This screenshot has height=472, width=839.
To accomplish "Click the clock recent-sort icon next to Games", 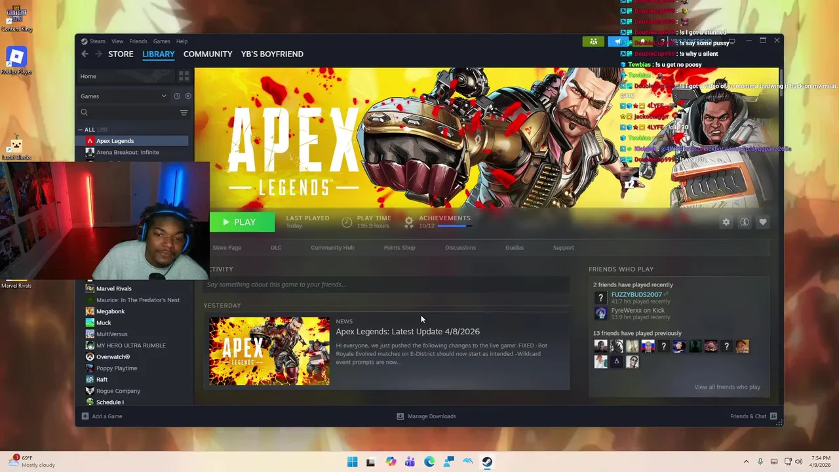I will click(x=177, y=96).
